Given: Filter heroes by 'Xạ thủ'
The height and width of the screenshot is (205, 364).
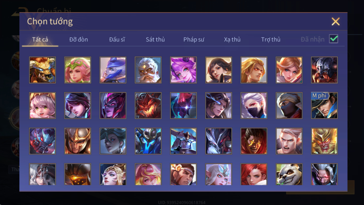Looking at the screenshot, I should (232, 39).
